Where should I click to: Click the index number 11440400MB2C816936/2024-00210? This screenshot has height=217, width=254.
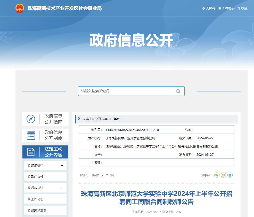tap(132, 130)
